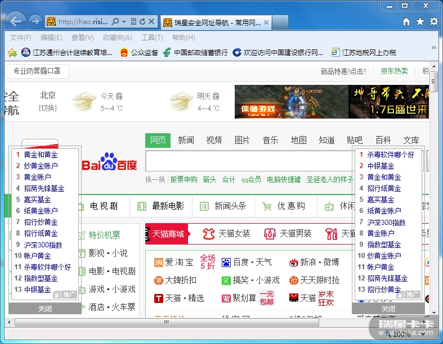Click the add-to-favorites-bar star icon
This screenshot has height=344, width=443.
tap(12, 52)
